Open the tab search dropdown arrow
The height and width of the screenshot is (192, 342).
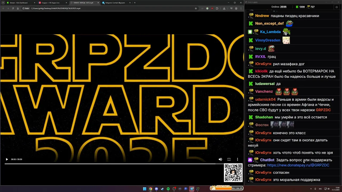pyautogui.click(x=3, y=3)
